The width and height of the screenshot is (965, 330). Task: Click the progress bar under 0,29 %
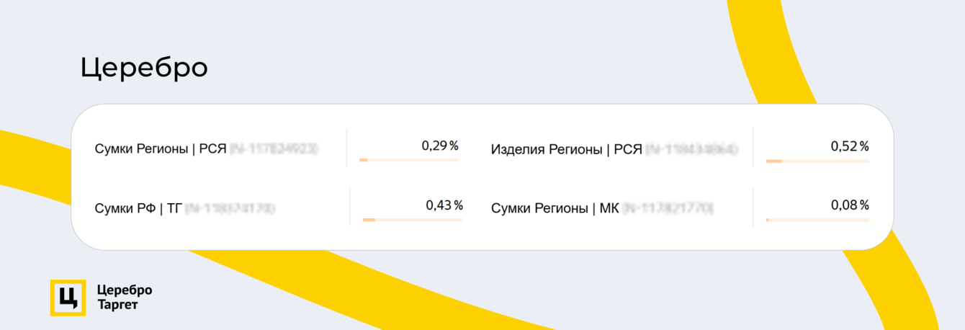coord(408,160)
